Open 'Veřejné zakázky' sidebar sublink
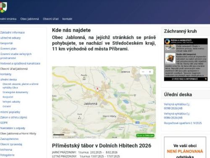210x158 pixels. click(x=11, y=102)
